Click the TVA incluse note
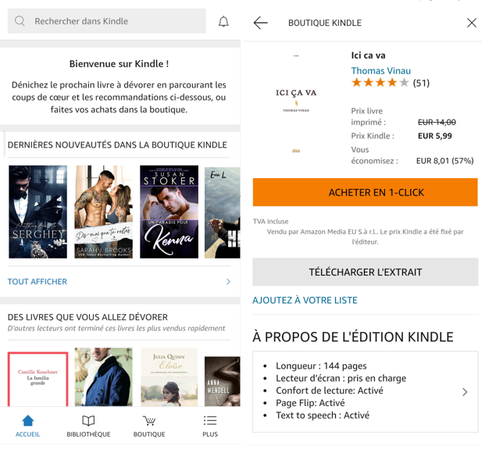 coord(270,221)
